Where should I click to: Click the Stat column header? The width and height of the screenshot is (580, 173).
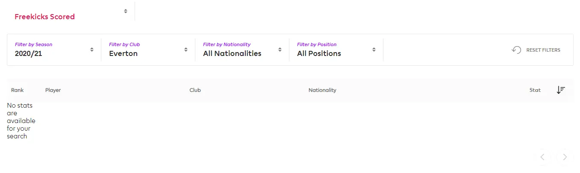tap(535, 90)
